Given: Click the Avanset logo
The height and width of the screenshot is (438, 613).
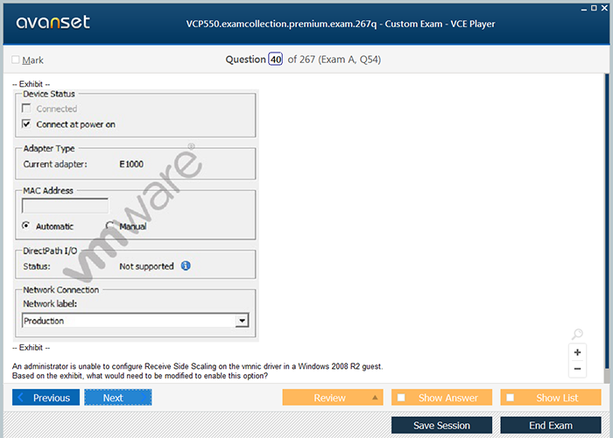Looking at the screenshot, I should point(53,22).
